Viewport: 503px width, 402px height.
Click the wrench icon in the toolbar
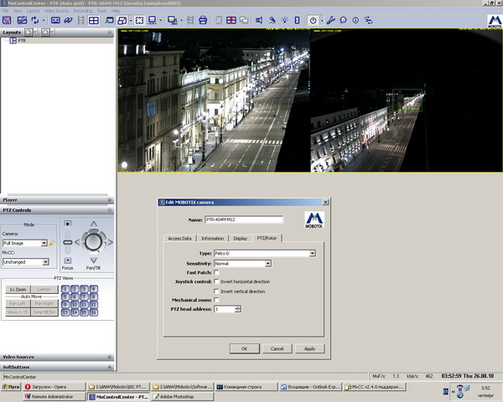pos(331,20)
